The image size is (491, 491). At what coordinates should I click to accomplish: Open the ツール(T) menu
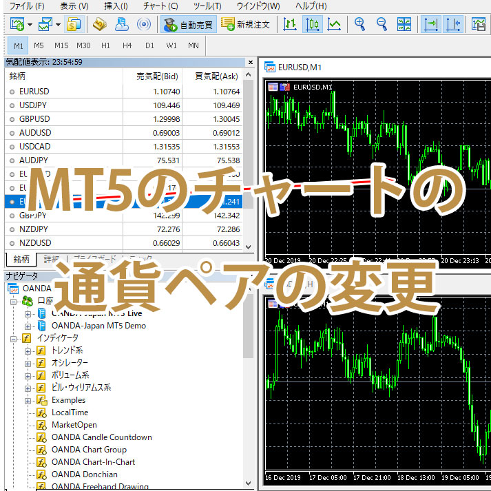[x=207, y=6]
